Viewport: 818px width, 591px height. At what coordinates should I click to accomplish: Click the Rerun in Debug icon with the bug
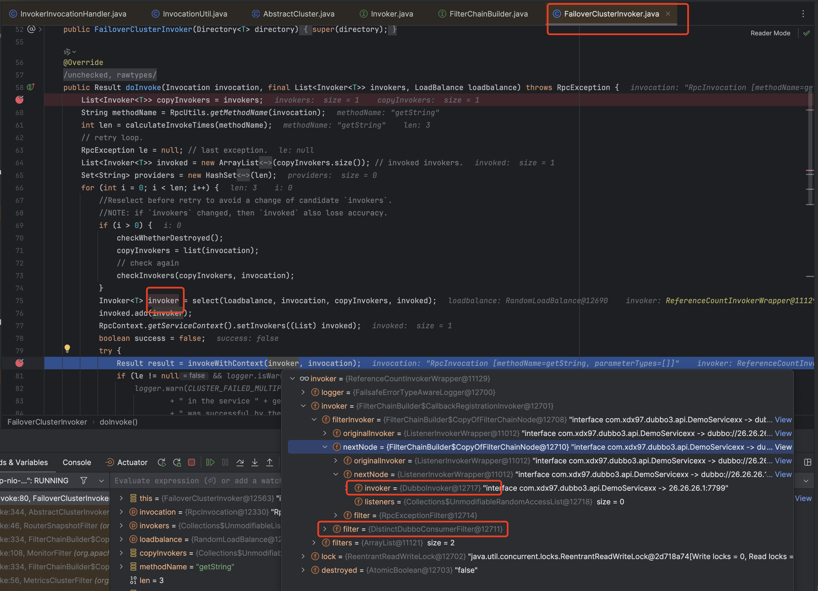pyautogui.click(x=177, y=462)
